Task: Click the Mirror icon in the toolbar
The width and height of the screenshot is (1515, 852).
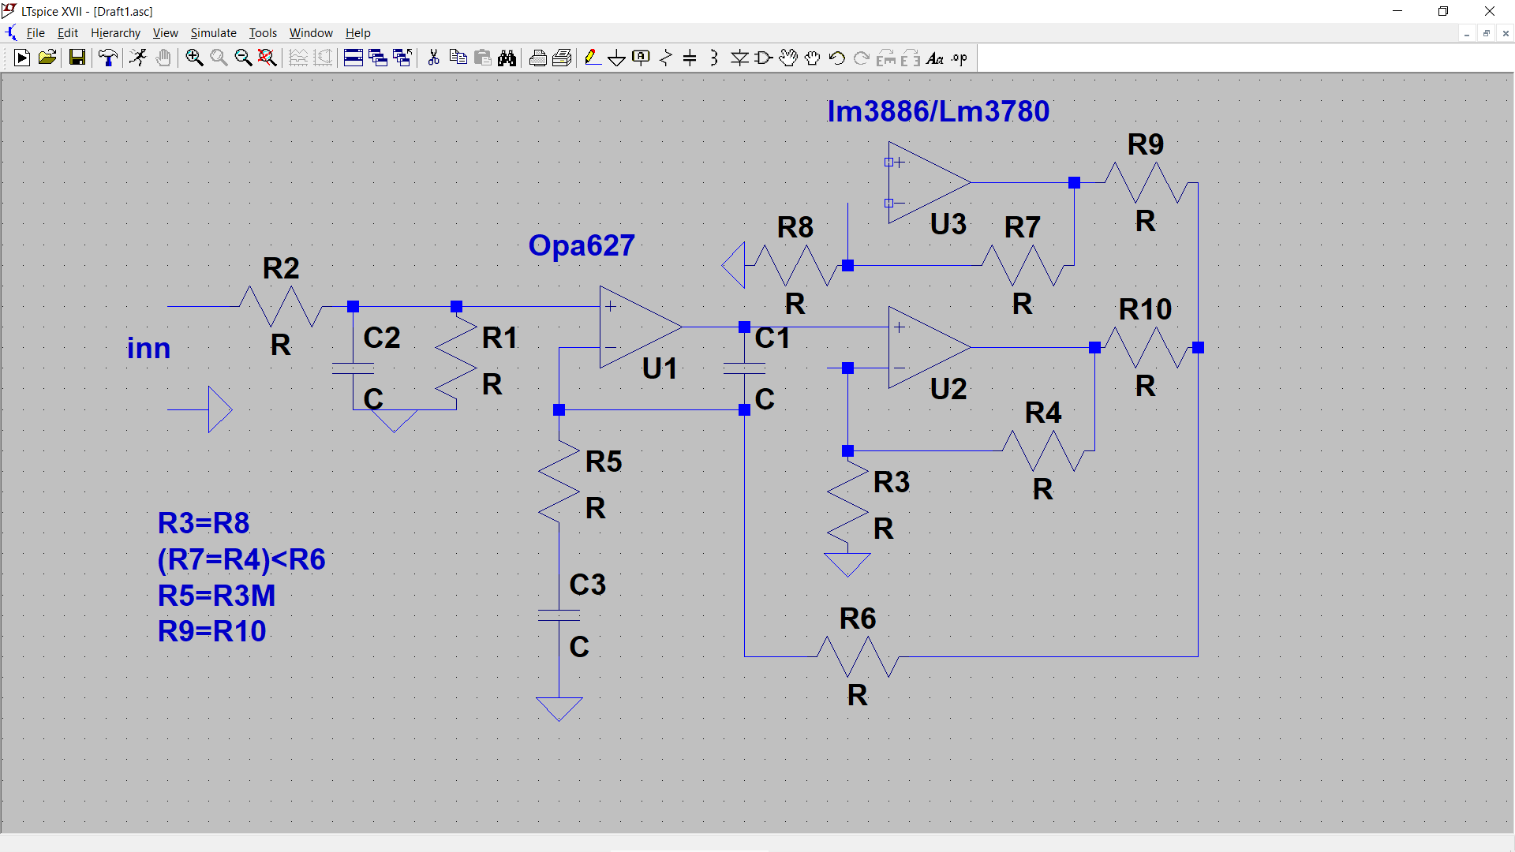Action: [x=911, y=58]
